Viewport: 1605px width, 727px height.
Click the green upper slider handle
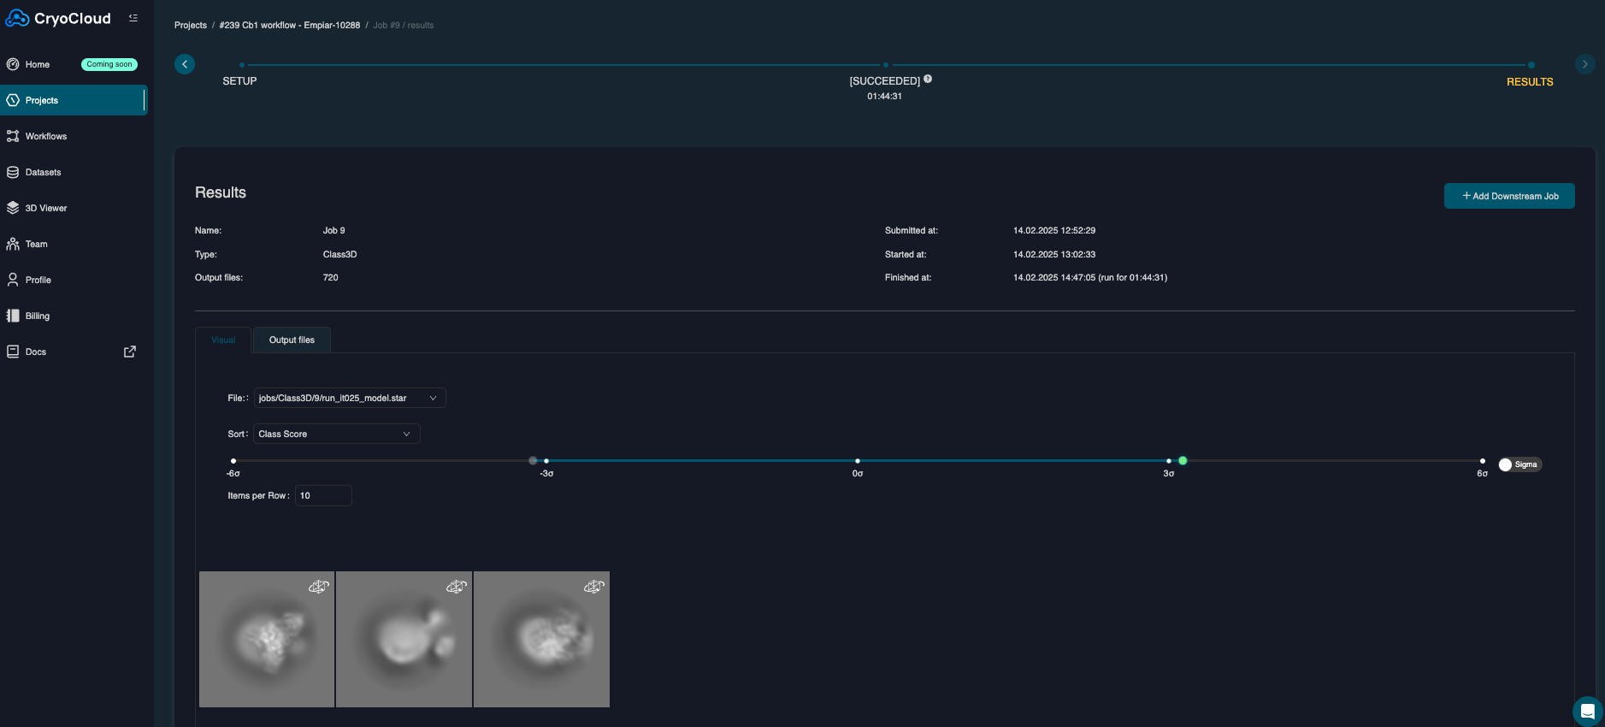[x=1183, y=461]
